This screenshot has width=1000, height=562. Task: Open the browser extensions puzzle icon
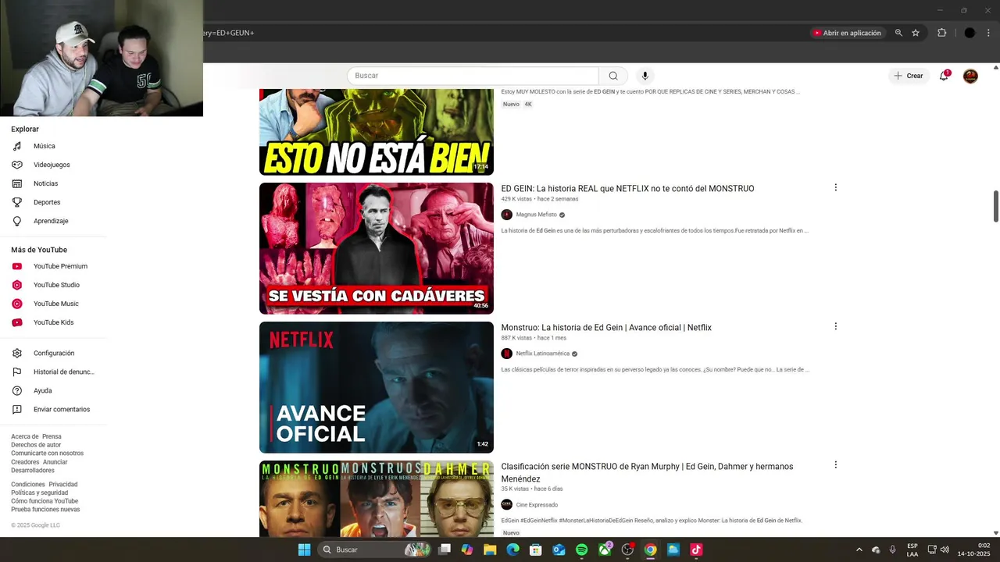point(941,33)
